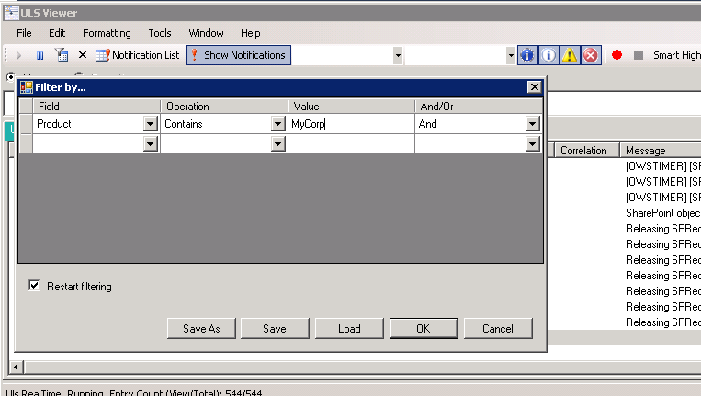Screen dimensions: 701x396
Task: Click the gray stop square icon
Action: (x=639, y=55)
